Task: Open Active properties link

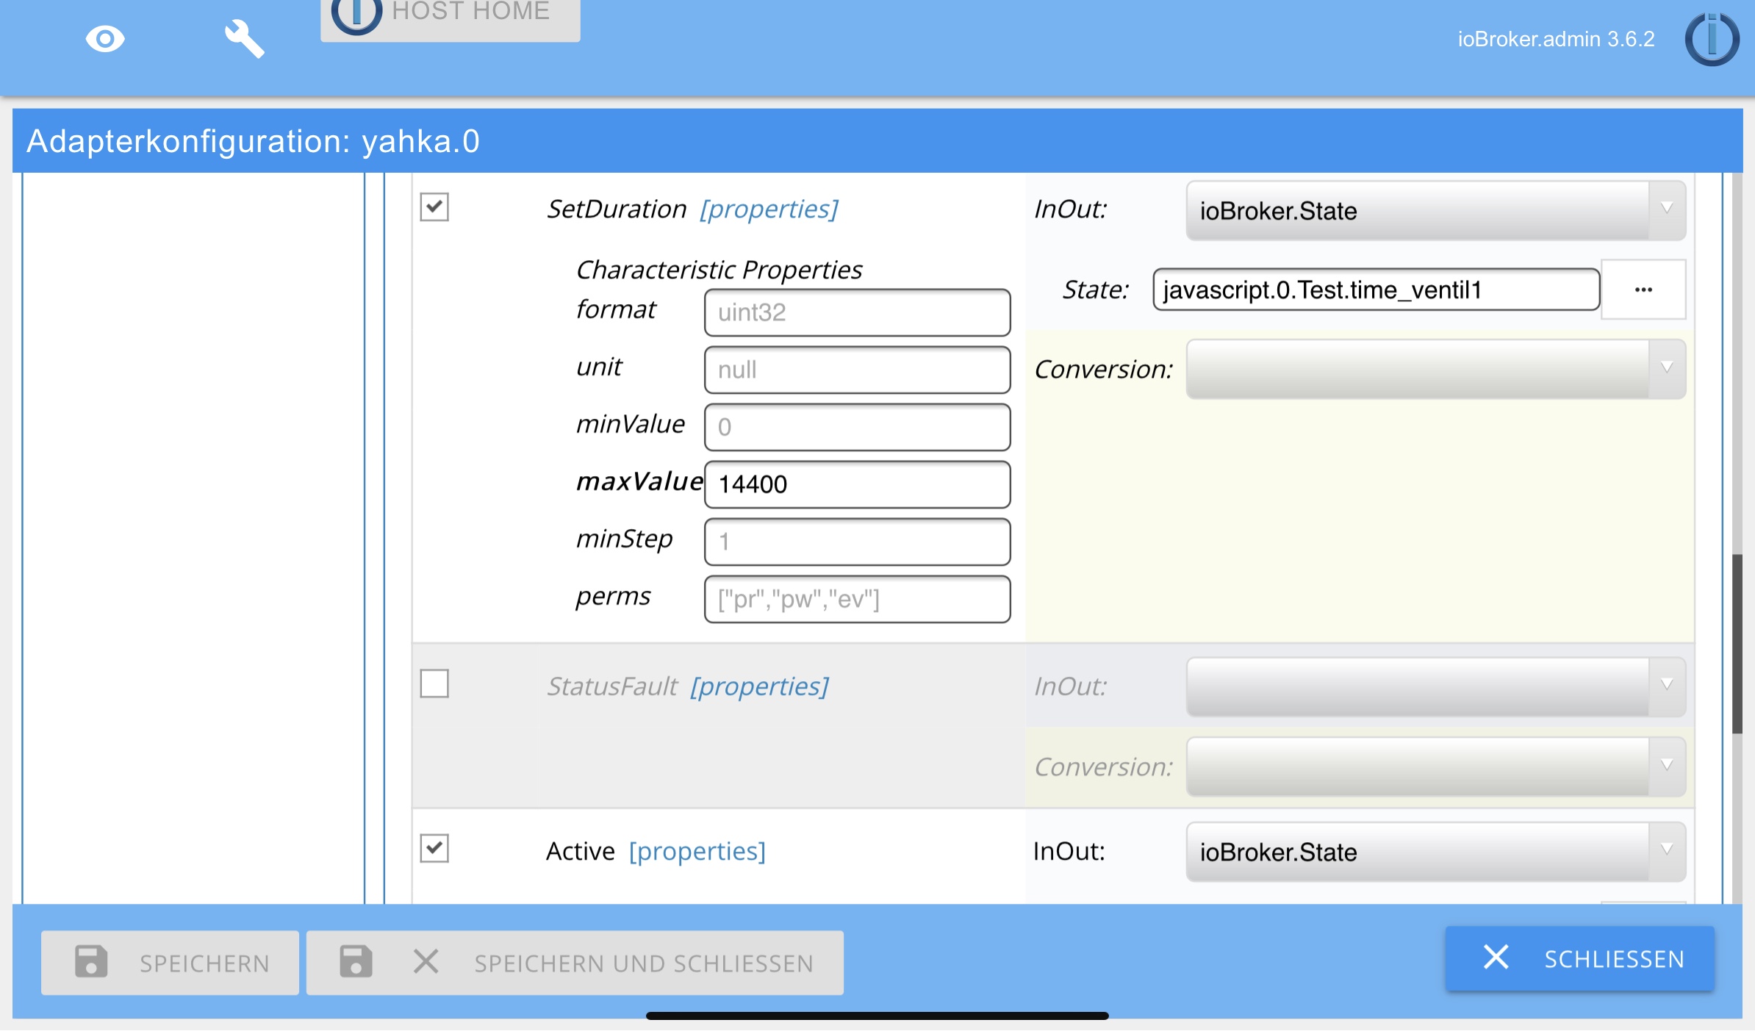Action: click(x=697, y=851)
